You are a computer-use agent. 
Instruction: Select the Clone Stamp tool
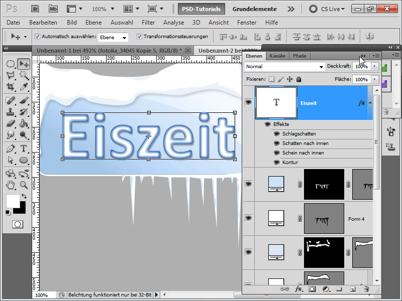click(x=10, y=112)
